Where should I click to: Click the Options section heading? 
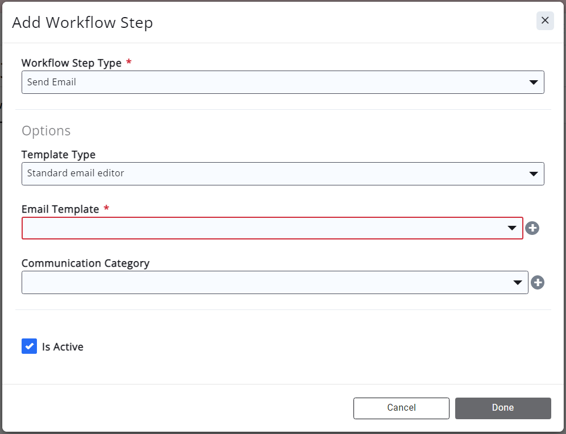[46, 131]
